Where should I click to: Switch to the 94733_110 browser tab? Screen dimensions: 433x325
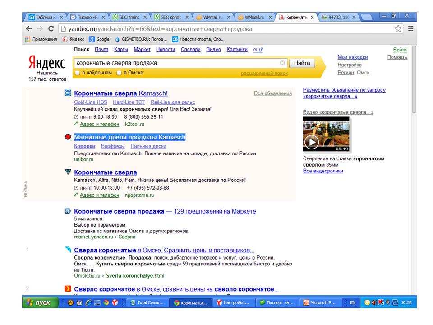[x=338, y=17]
